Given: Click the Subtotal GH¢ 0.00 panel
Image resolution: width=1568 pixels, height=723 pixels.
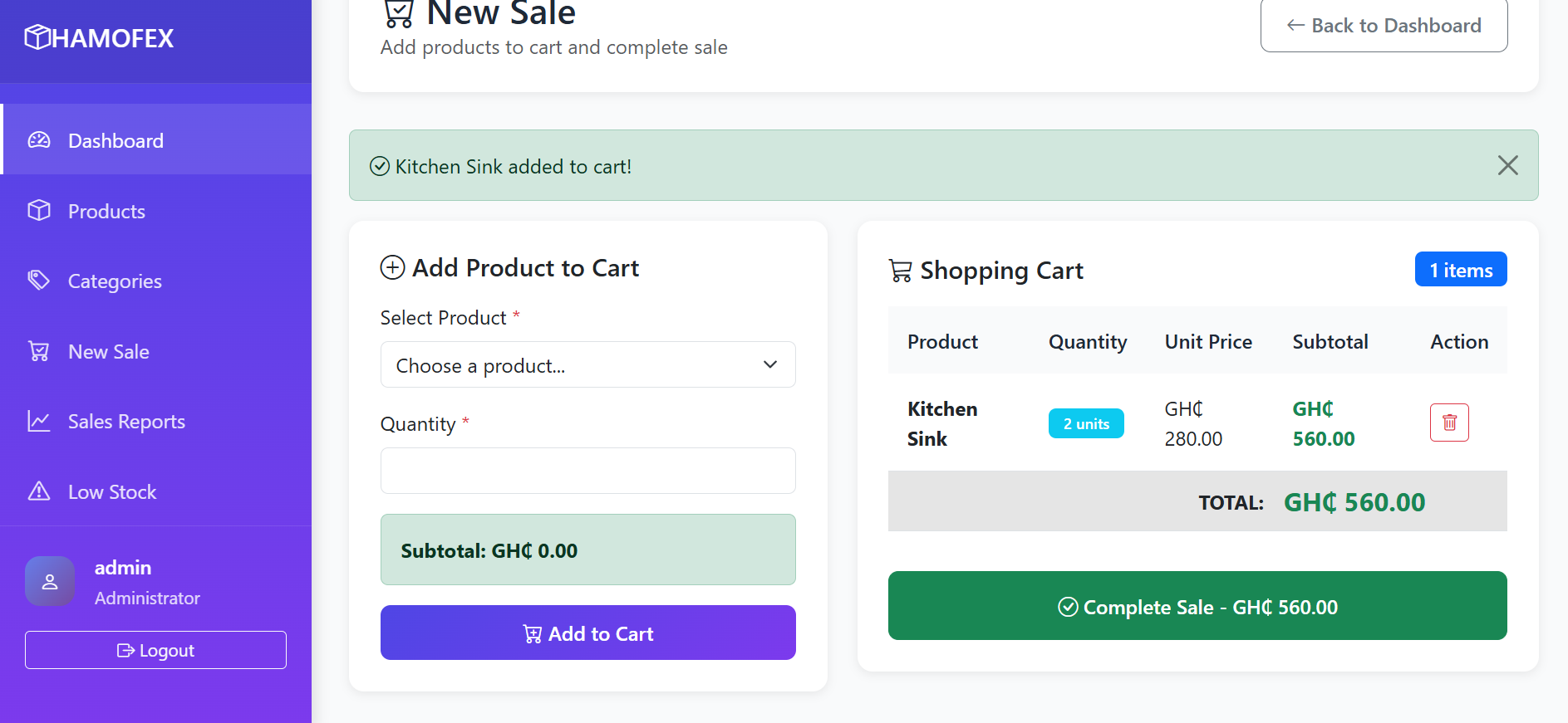Looking at the screenshot, I should pyautogui.click(x=587, y=550).
